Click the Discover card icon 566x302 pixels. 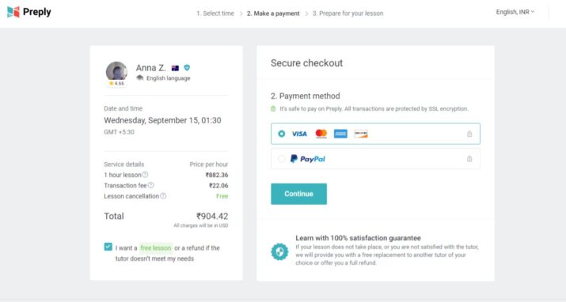[361, 134]
